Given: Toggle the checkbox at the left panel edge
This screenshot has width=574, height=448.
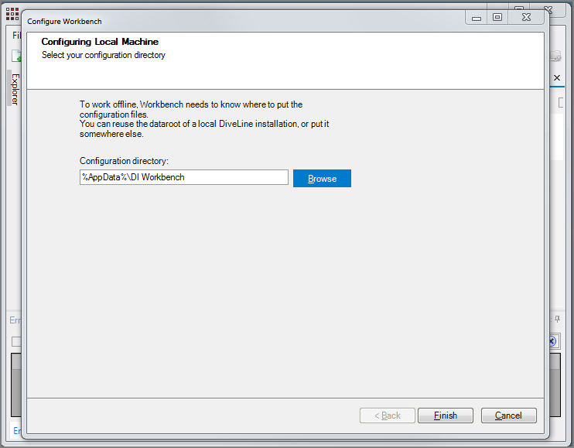Looking at the screenshot, I should (x=15, y=341).
